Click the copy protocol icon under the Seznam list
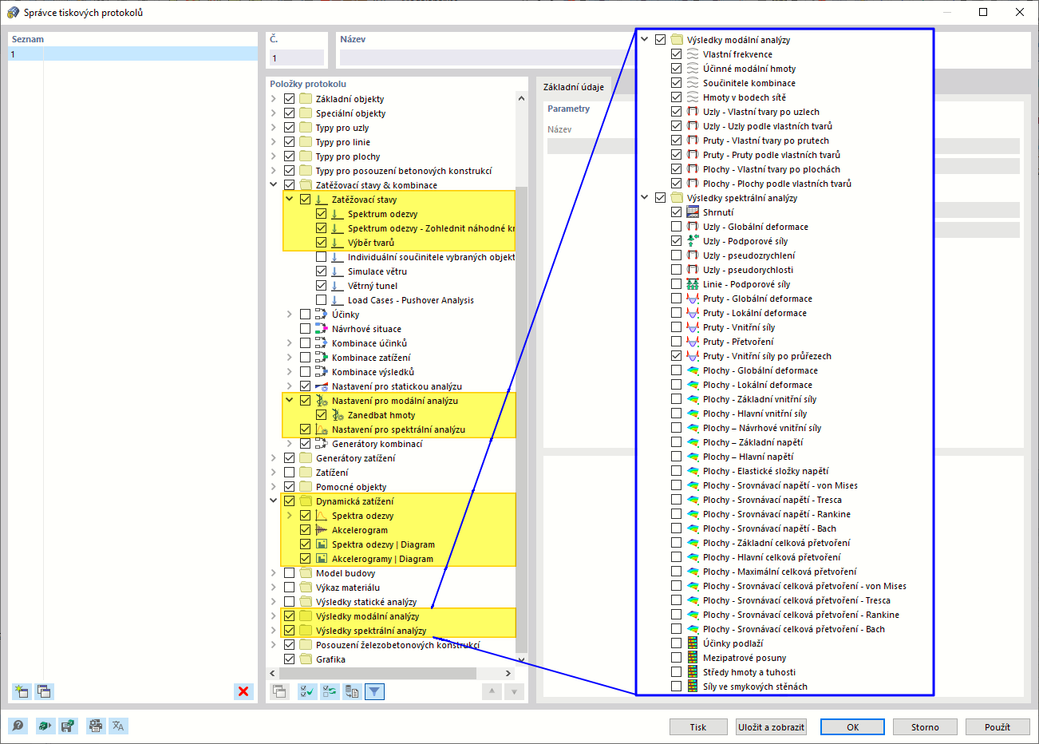This screenshot has height=744, width=1039. pos(44,691)
